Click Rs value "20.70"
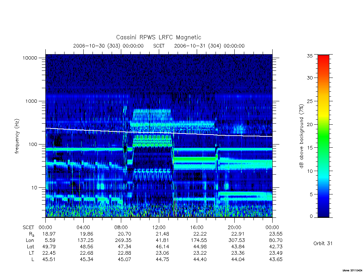 click(124, 234)
